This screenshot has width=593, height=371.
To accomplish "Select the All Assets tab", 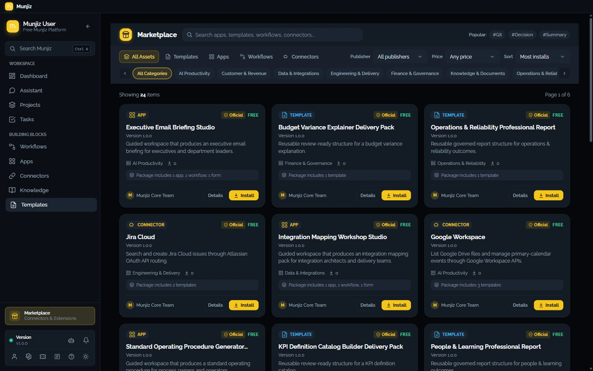I will [x=139, y=57].
